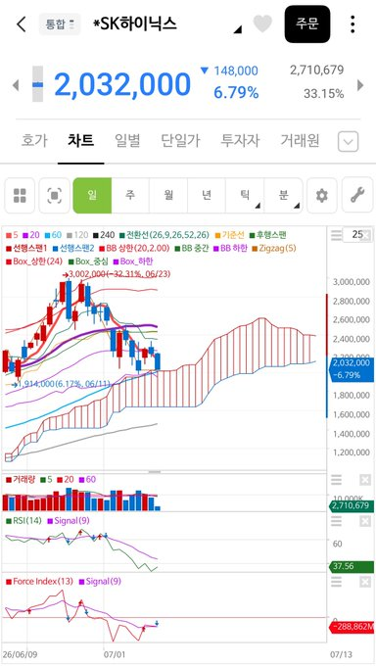Tap the Box_하한 legend entry
This screenshot has height=666, width=376.
[134, 262]
